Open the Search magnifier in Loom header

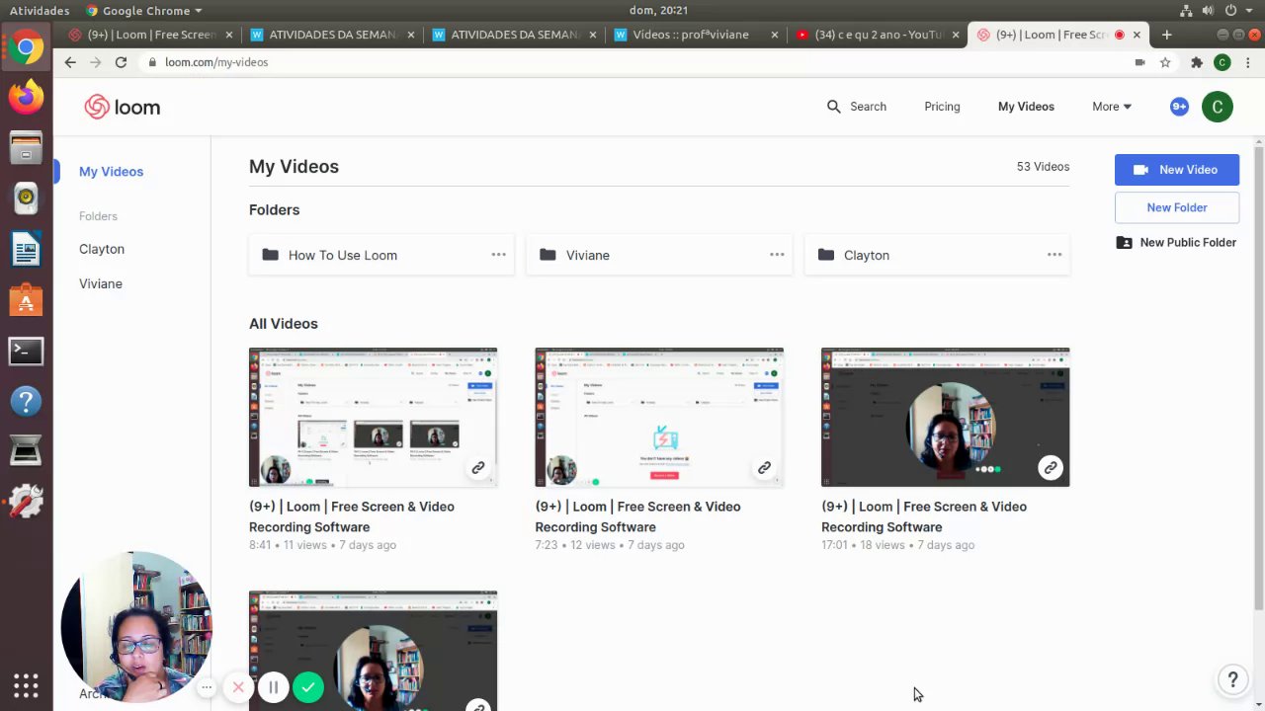coord(833,107)
